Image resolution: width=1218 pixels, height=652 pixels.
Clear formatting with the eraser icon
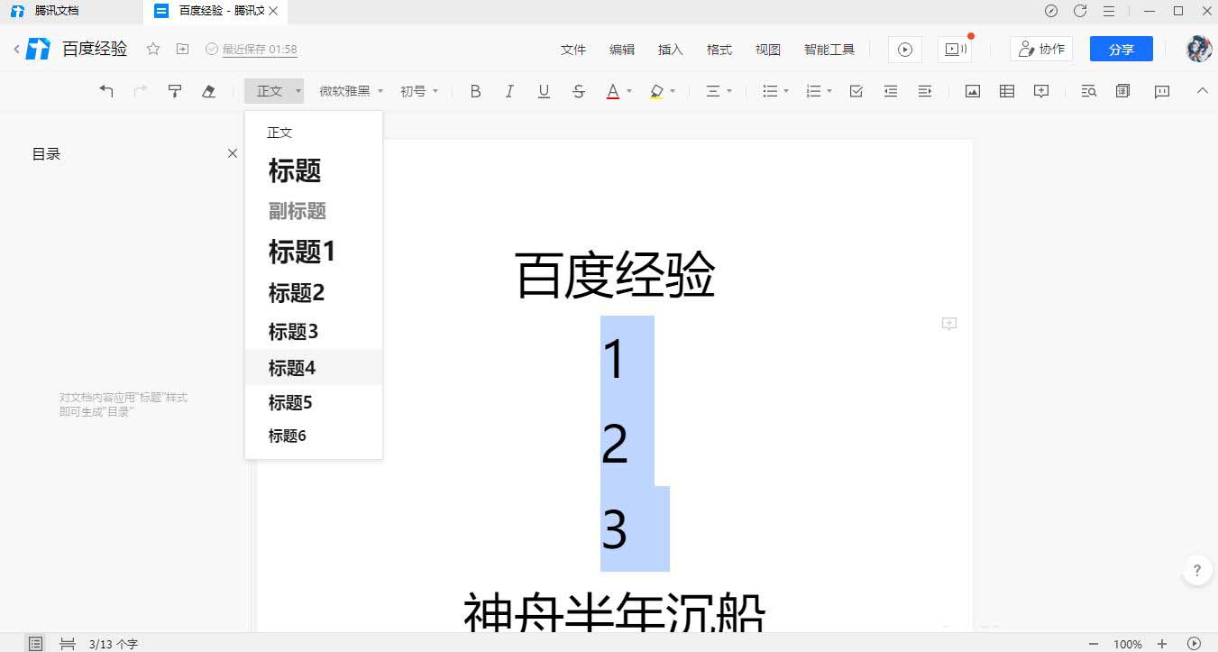208,91
